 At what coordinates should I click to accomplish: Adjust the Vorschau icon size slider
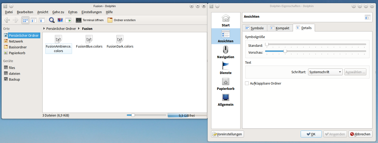[x=316, y=51]
